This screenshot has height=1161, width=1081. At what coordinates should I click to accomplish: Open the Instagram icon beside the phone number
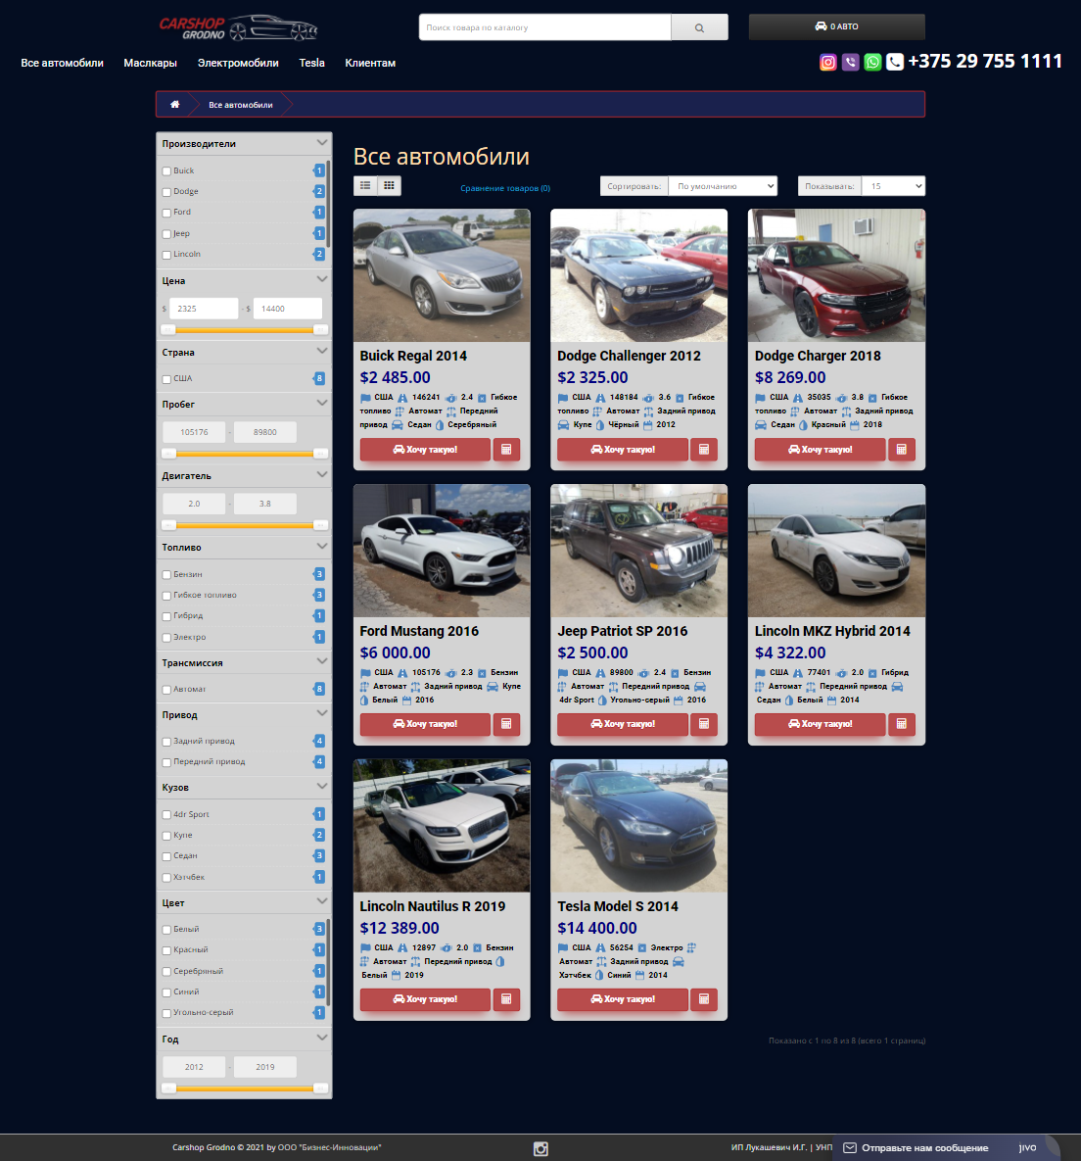pos(828,62)
